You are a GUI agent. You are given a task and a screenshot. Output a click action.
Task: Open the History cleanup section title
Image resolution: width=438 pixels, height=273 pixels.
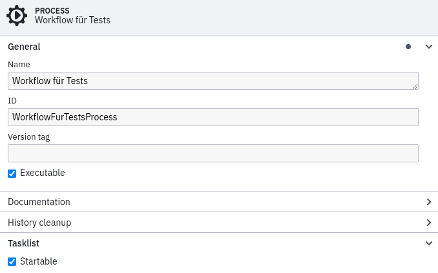coord(39,223)
